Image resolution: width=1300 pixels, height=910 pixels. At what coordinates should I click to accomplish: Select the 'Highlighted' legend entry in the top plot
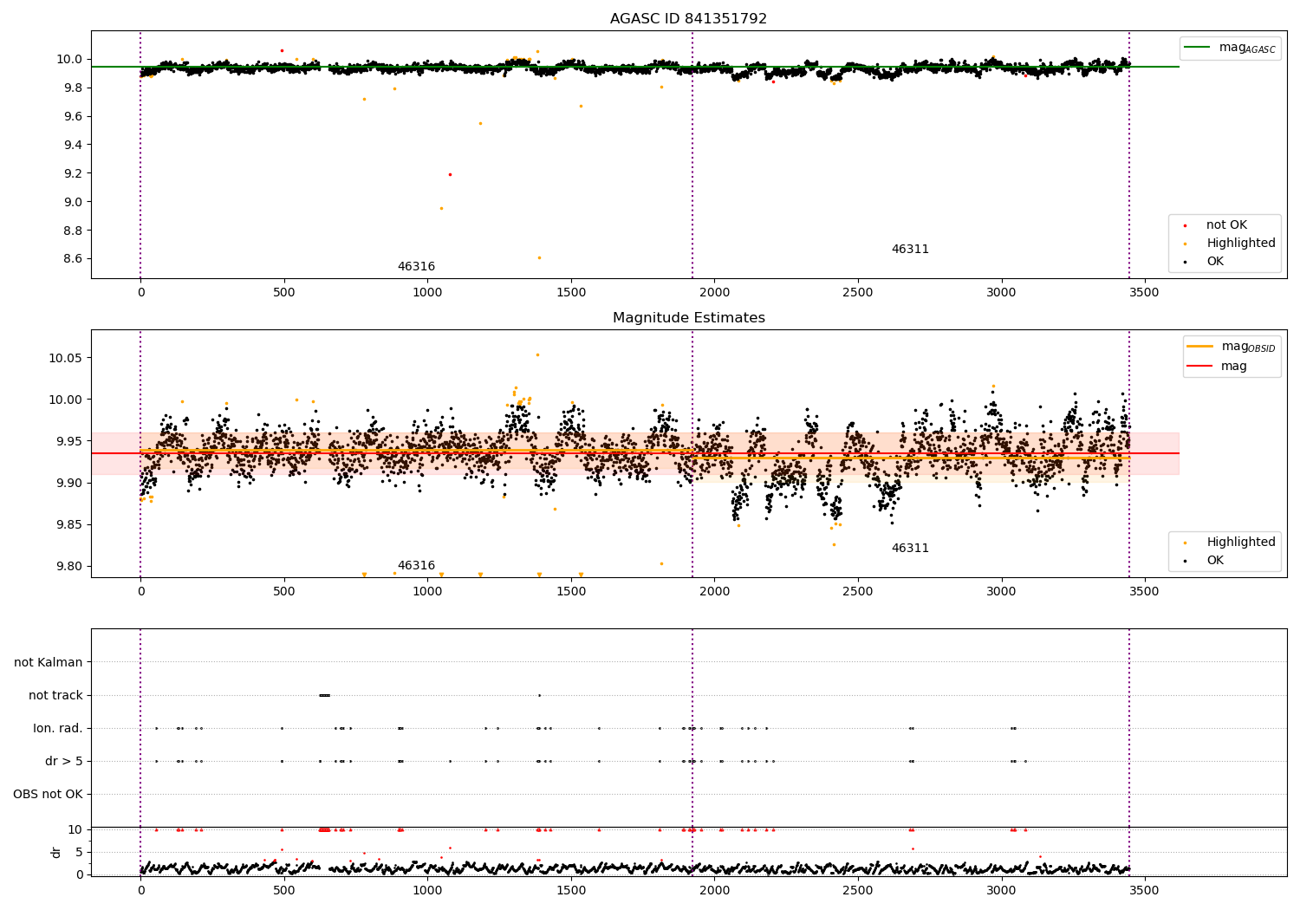[x=1241, y=244]
